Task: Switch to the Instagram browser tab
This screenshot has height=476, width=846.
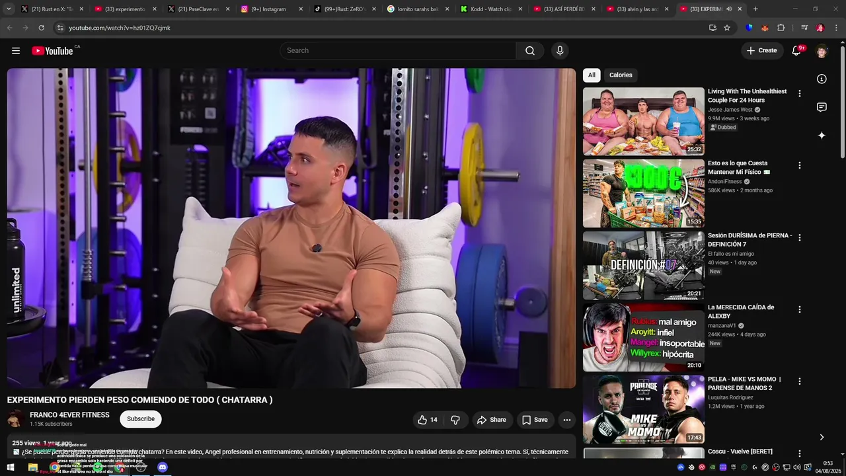Action: click(x=271, y=9)
